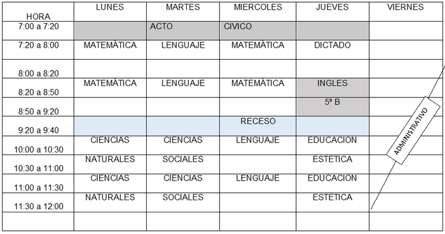This screenshot has width=445, height=234.
Task: Click the VIERNES header cell
Action: pos(406,11)
